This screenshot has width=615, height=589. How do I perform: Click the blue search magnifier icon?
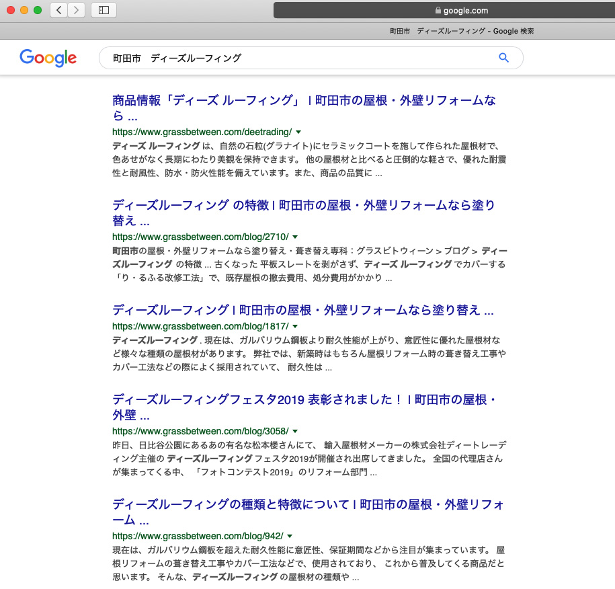pos(503,58)
